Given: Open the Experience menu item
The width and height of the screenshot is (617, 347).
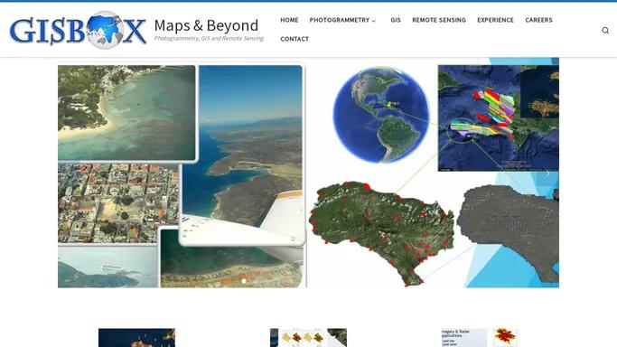Looking at the screenshot, I should (495, 20).
